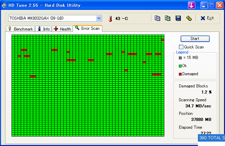Image resolution: width=225 pixels, height=146 pixels.
Task: Click the copy text to clipboard icon
Action: [x=157, y=18]
